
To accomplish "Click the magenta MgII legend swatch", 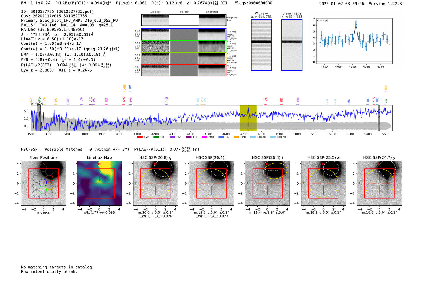I will point(205,137).
